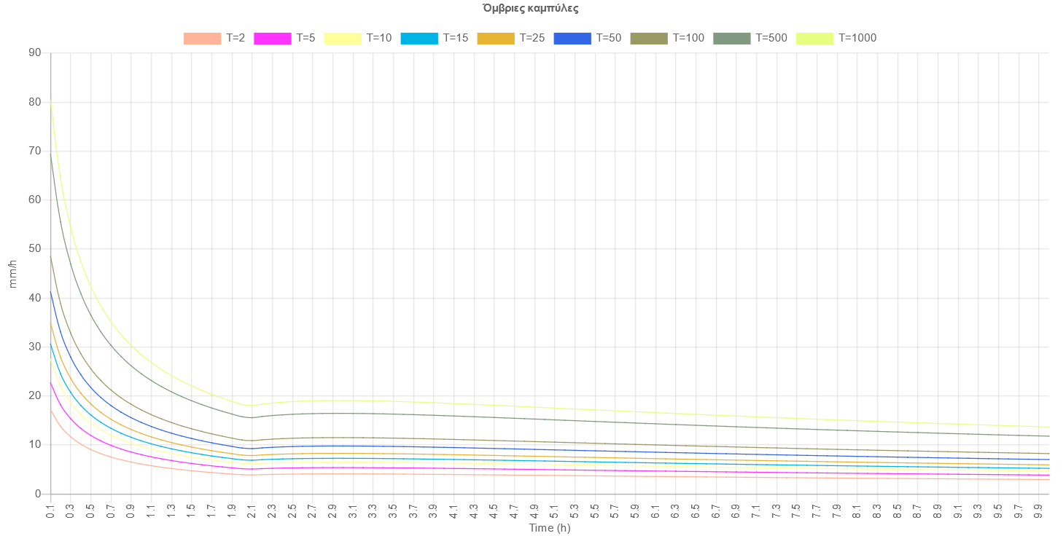Click the T=50 blue legend swatch

pos(572,39)
